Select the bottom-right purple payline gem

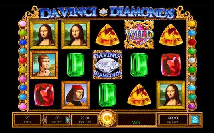[192, 107]
